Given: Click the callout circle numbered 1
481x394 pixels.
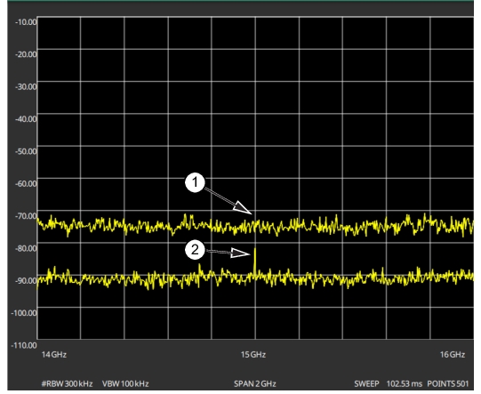Looking at the screenshot, I should 195,182.
